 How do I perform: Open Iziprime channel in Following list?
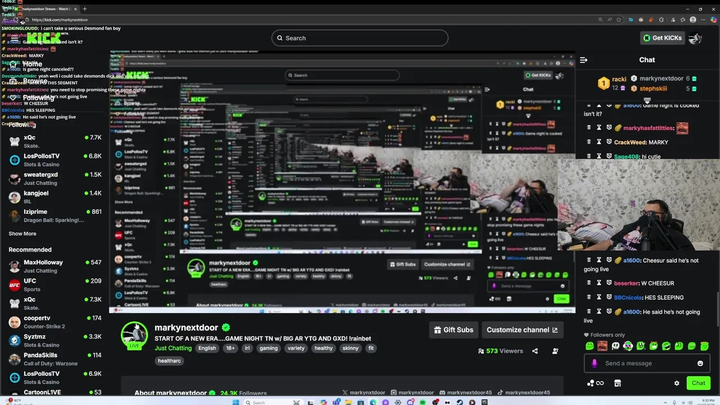coord(55,215)
